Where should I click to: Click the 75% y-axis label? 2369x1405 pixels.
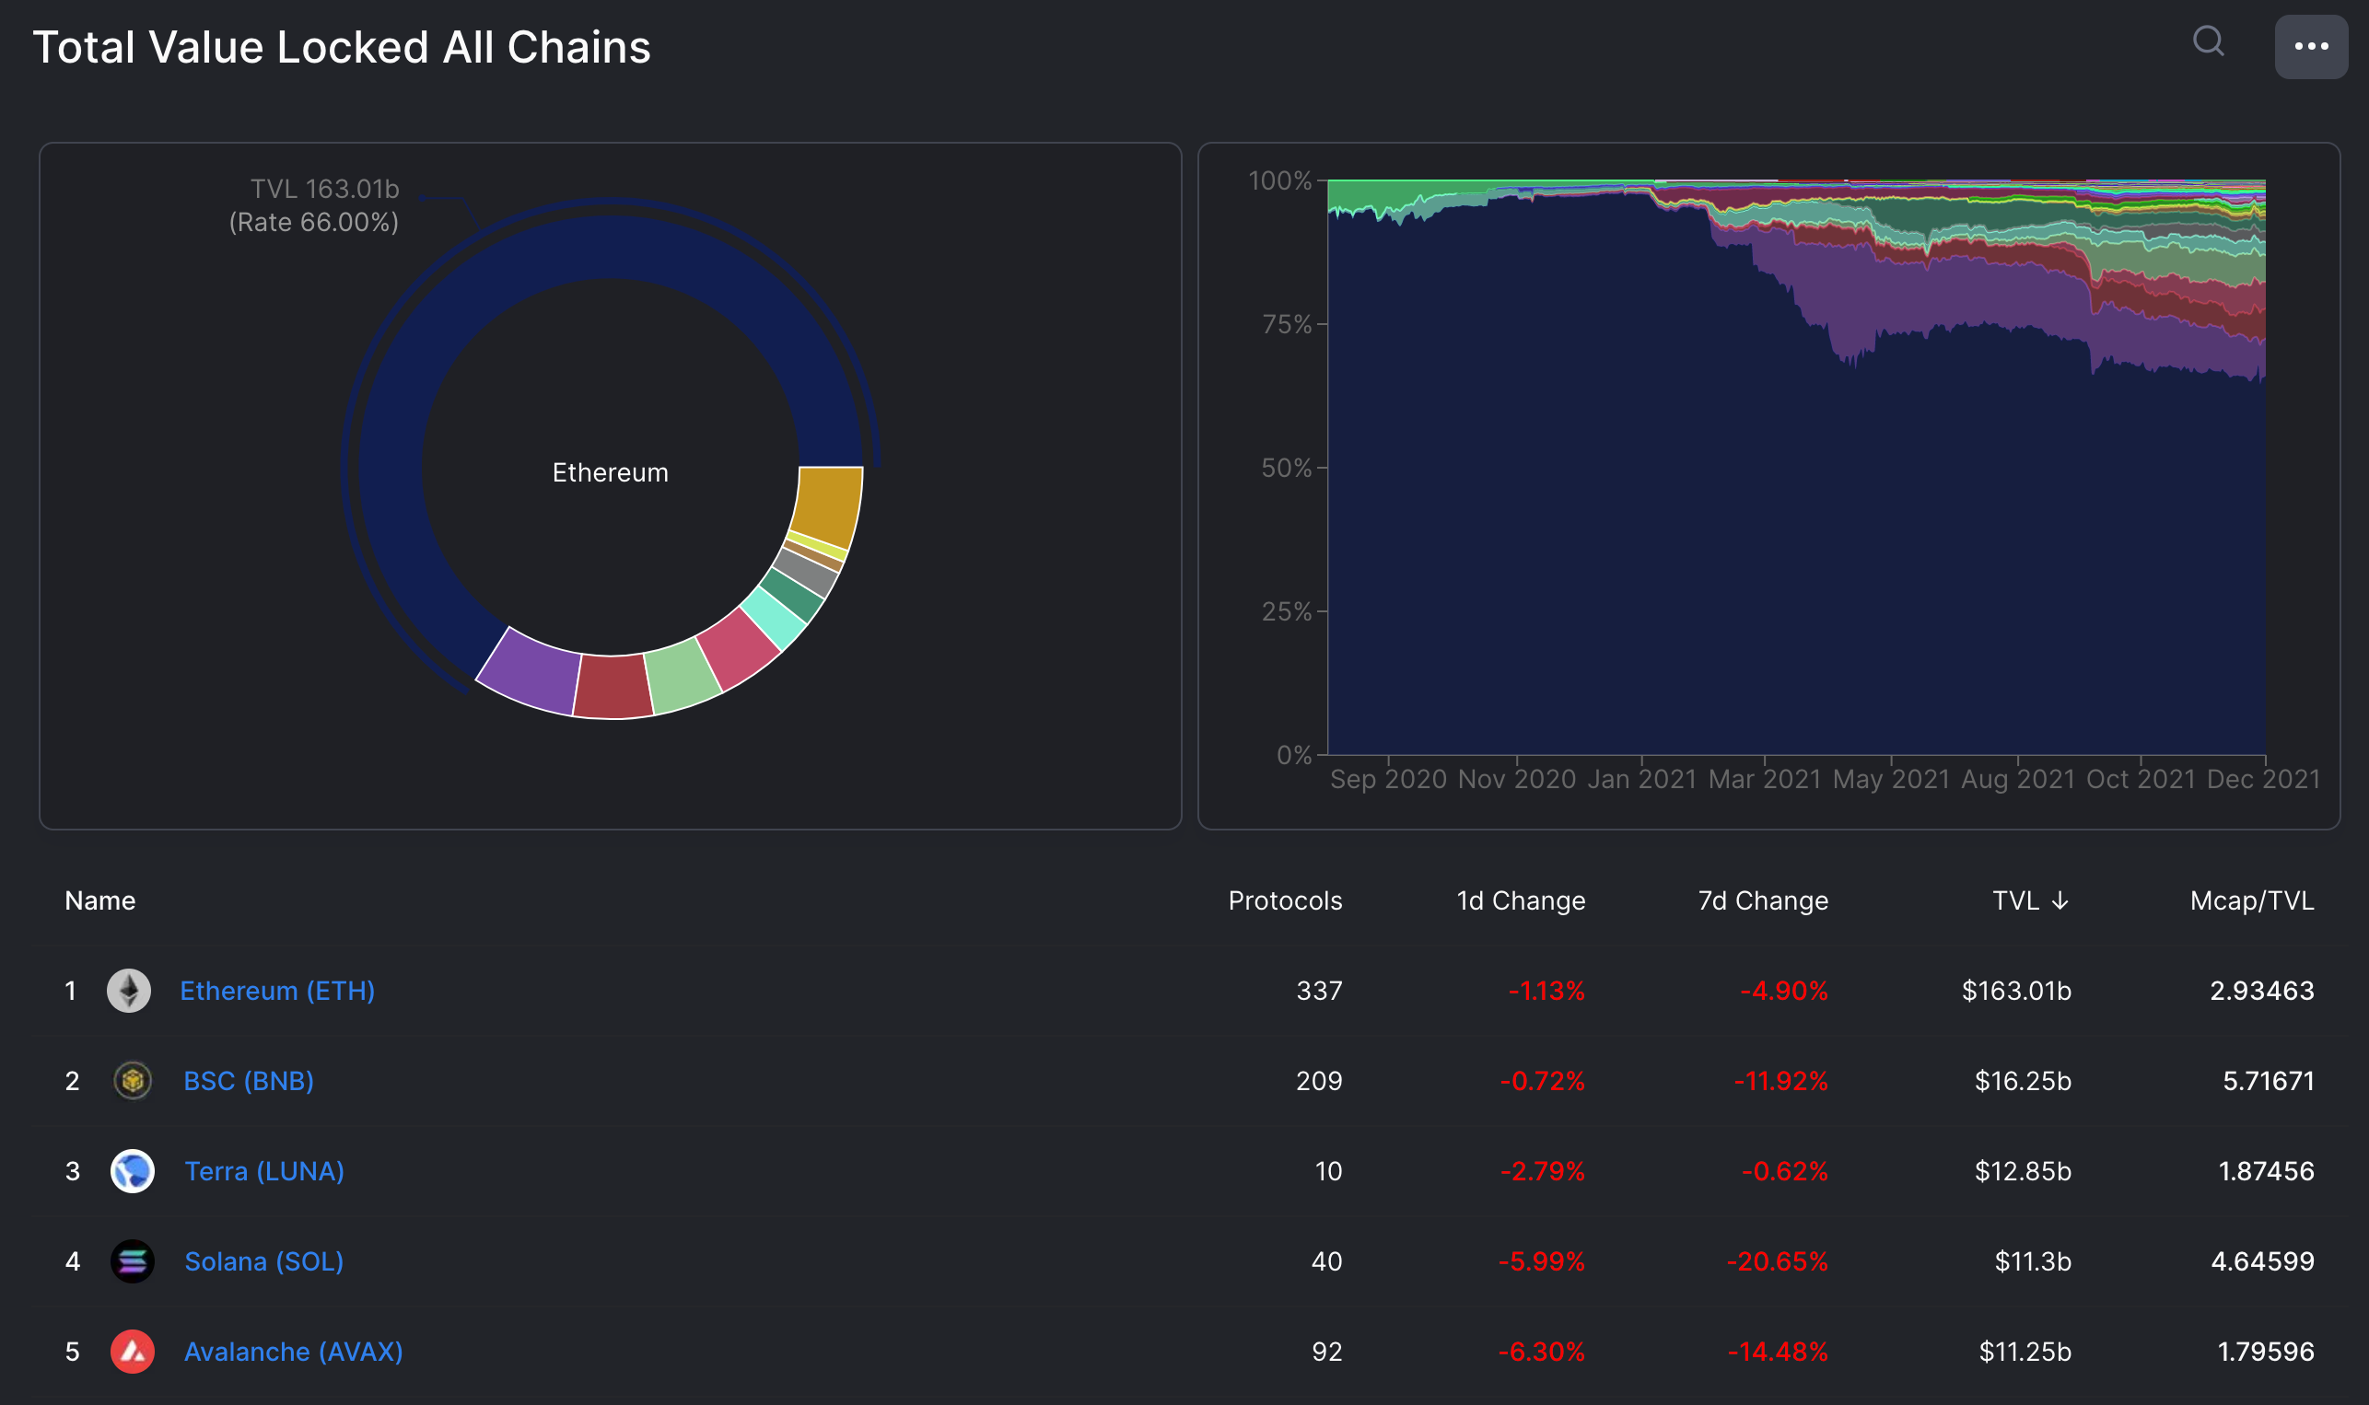[1286, 325]
